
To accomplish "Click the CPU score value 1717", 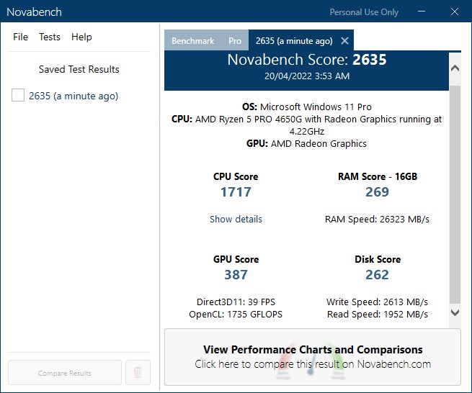I will tap(236, 192).
